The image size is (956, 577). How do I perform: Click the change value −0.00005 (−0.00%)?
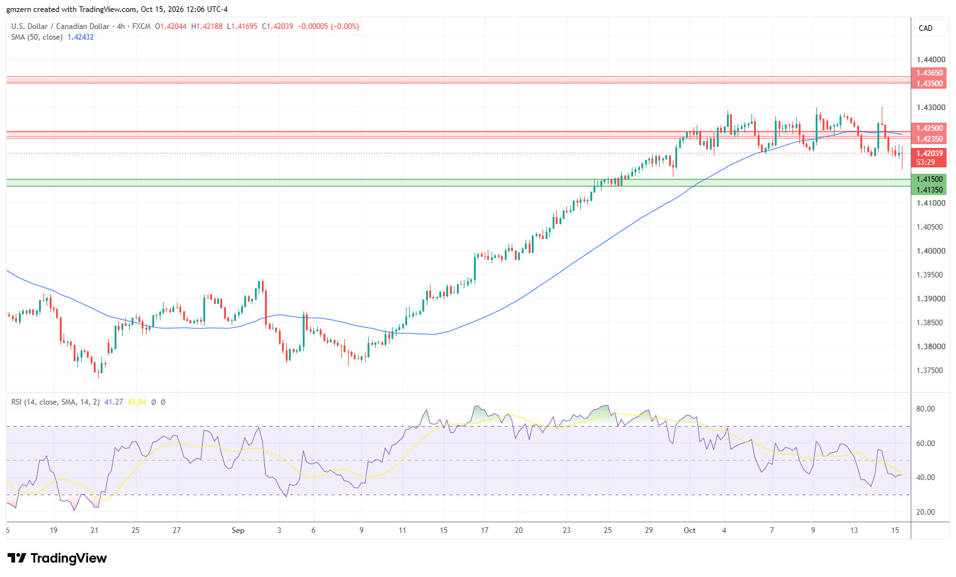tap(328, 26)
